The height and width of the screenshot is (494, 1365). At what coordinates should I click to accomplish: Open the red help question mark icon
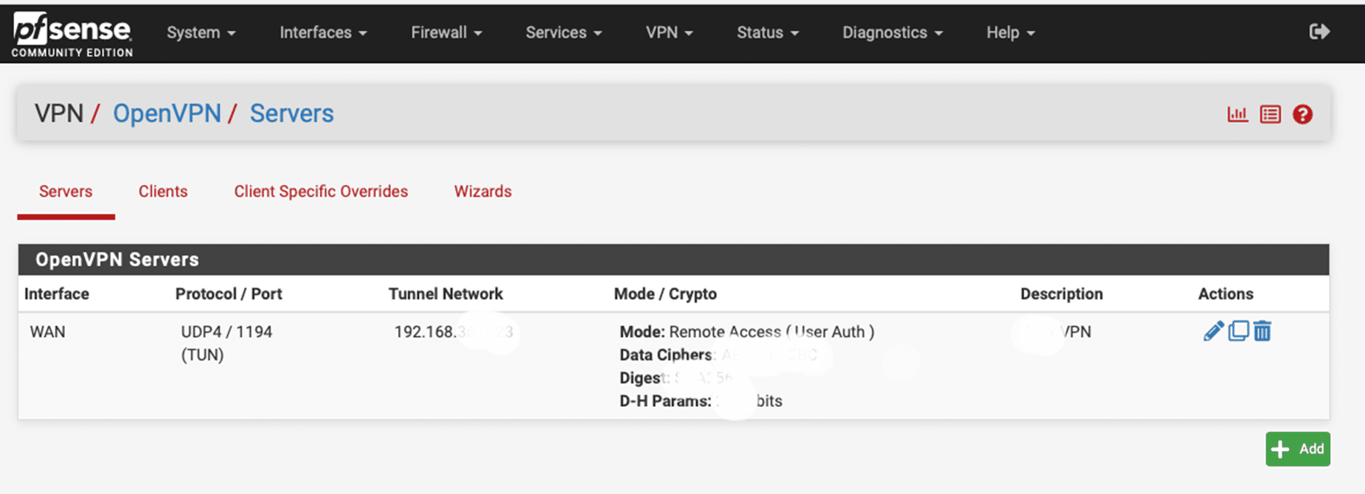click(1302, 114)
